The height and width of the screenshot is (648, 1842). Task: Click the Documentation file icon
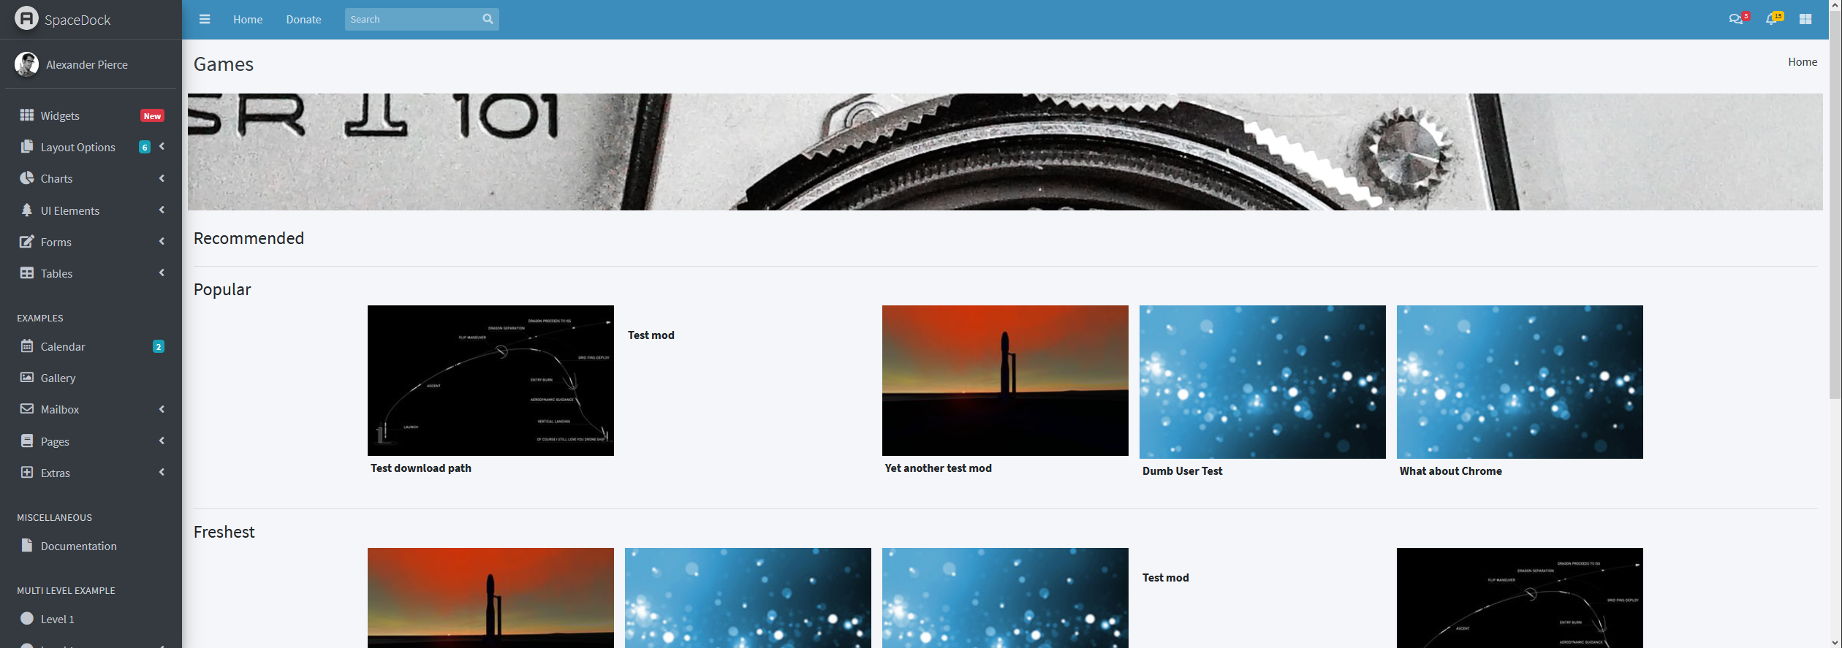[27, 545]
